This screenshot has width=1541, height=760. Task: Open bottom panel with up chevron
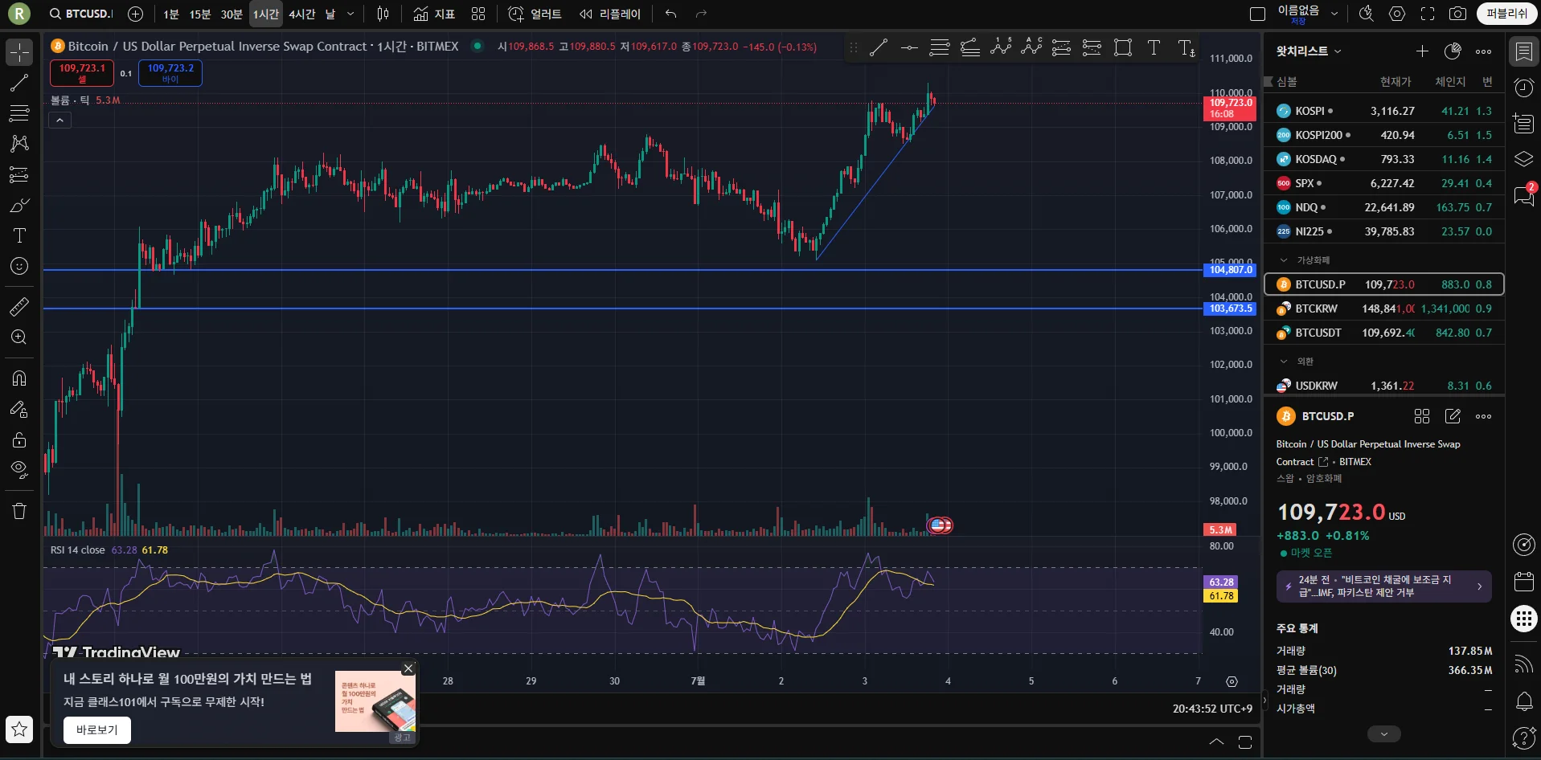pos(1216,742)
